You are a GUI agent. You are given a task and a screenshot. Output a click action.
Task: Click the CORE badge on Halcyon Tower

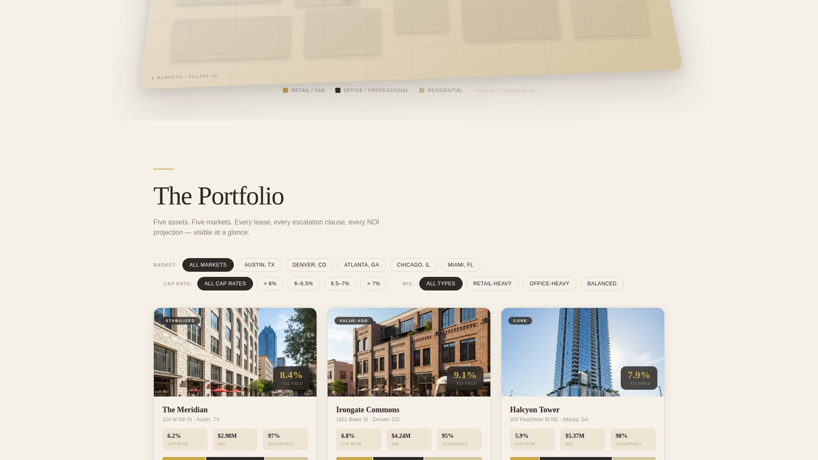coord(520,320)
